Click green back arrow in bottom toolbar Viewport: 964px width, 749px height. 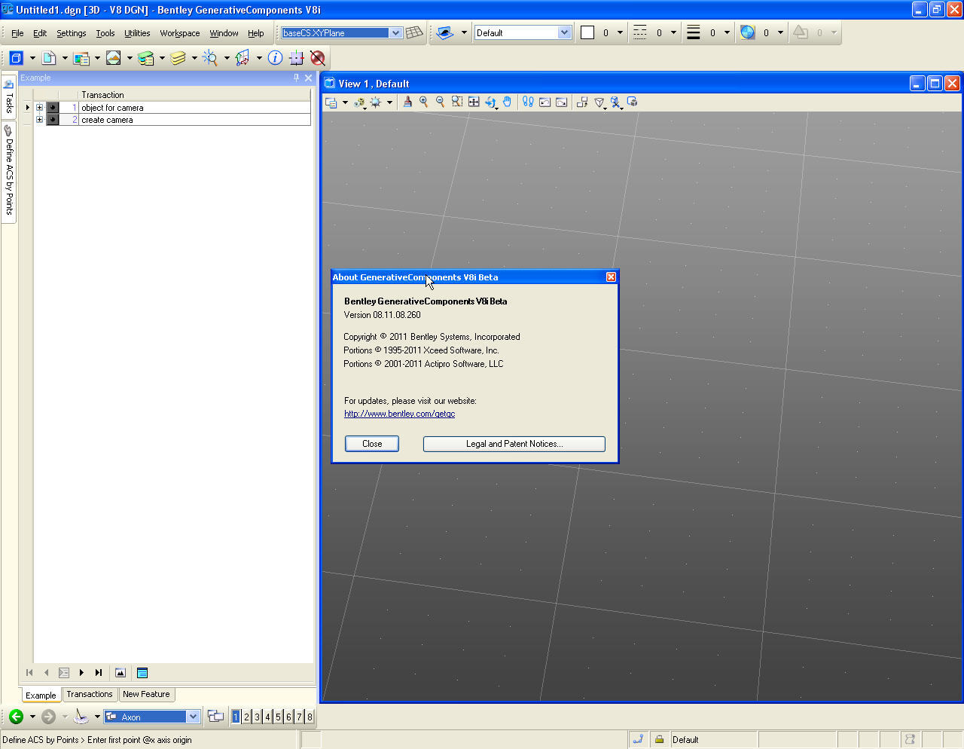coord(16,717)
